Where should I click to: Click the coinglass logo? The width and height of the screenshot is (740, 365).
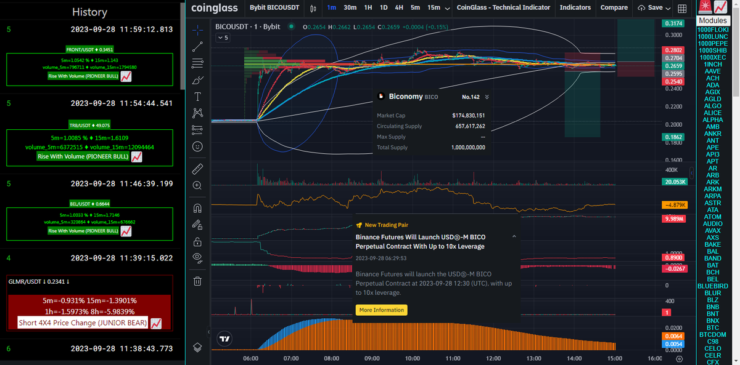pyautogui.click(x=215, y=8)
